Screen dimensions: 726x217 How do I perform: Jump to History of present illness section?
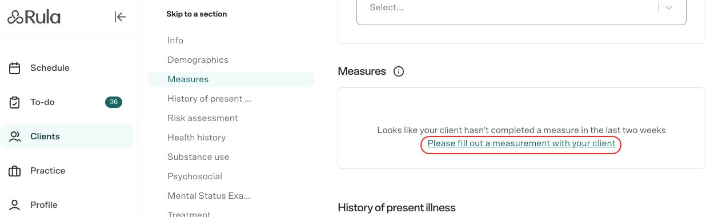209,99
